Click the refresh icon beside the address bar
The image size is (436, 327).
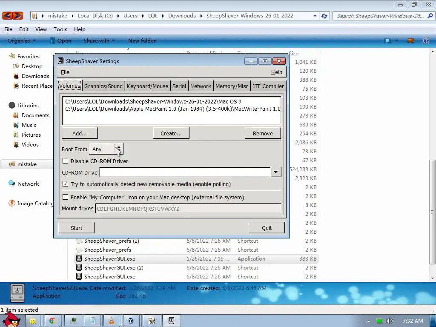[x=324, y=16]
